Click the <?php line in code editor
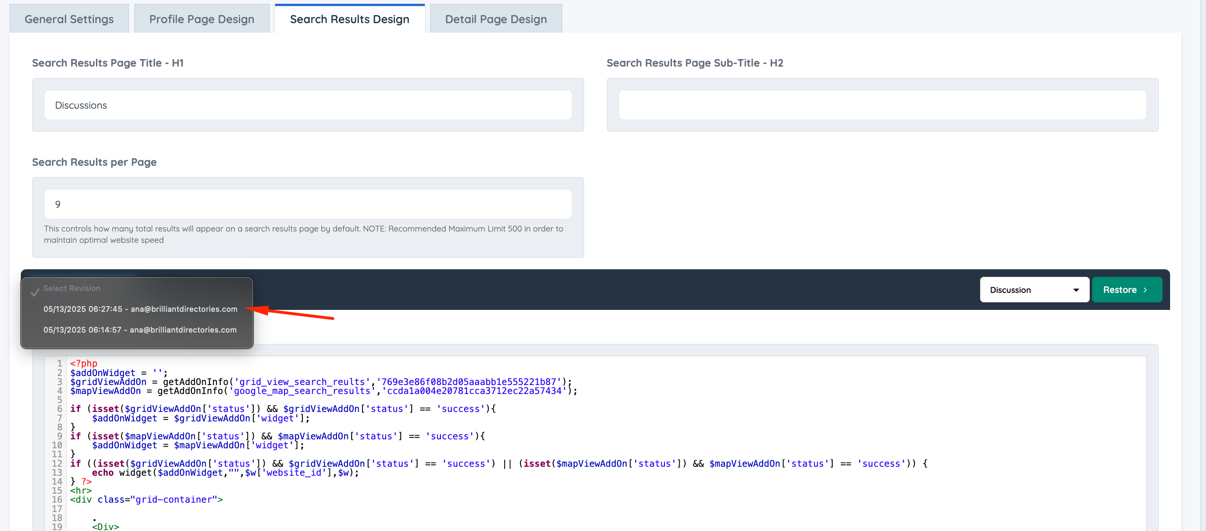Screen dimensions: 1206x531 (84, 363)
